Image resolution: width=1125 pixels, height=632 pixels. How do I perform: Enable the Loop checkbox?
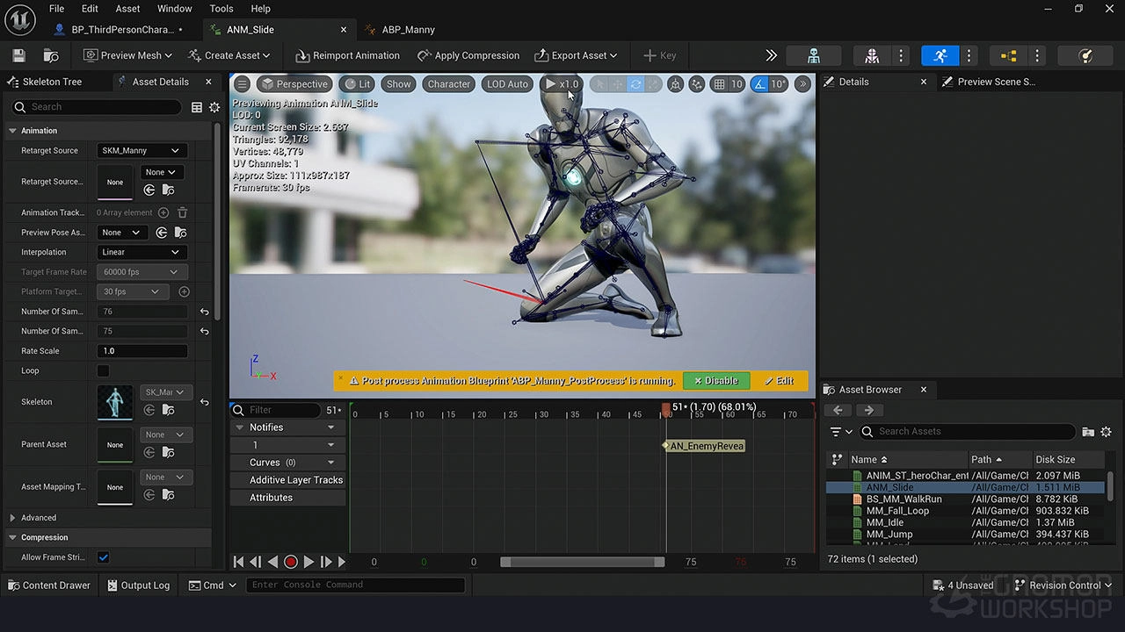click(x=103, y=370)
